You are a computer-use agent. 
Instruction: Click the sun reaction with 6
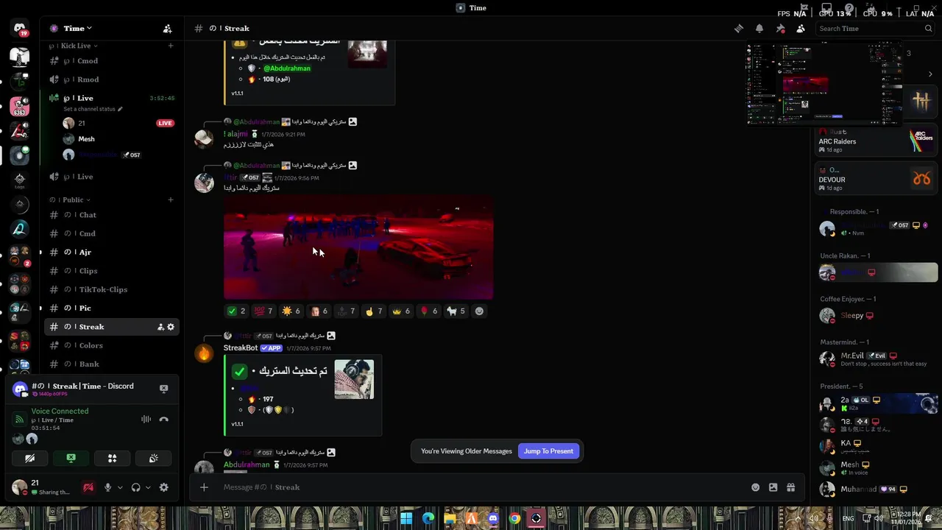[291, 311]
